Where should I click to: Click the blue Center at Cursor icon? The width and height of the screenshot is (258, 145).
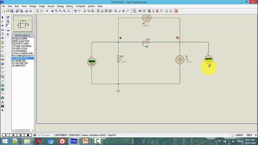pos(52,11)
